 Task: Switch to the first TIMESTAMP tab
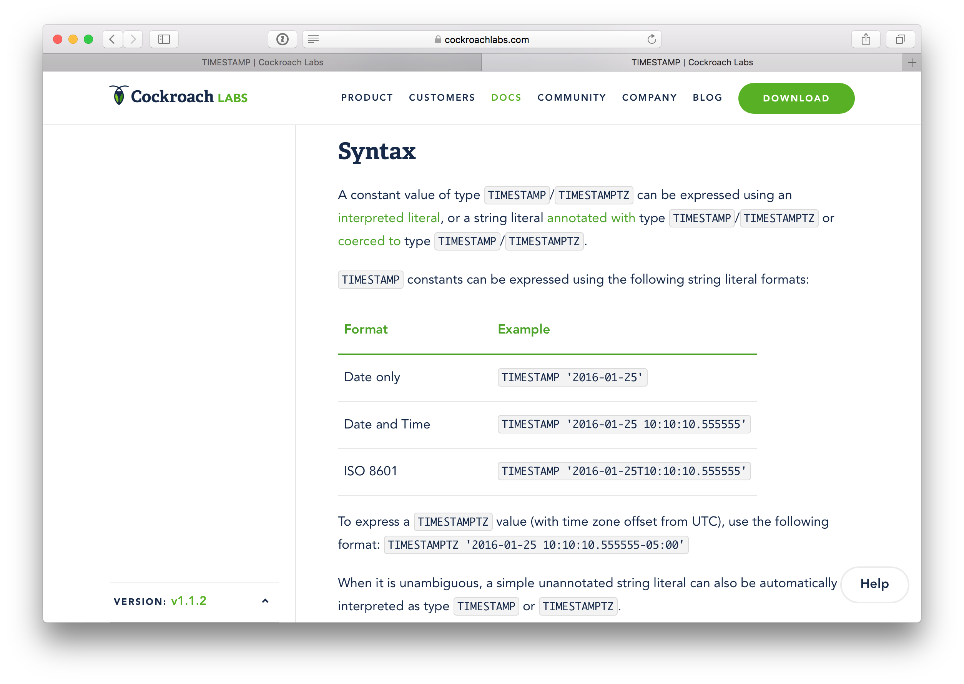262,63
